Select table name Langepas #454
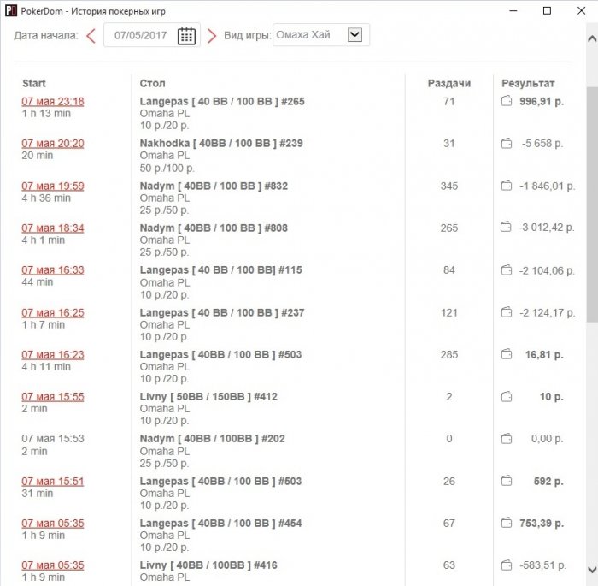The width and height of the screenshot is (598, 586). point(220,524)
